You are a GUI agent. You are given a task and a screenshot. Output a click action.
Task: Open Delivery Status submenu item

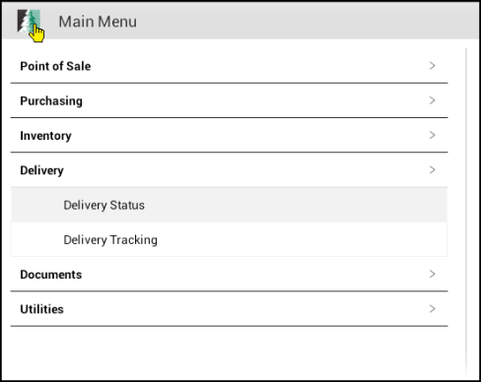[103, 206]
